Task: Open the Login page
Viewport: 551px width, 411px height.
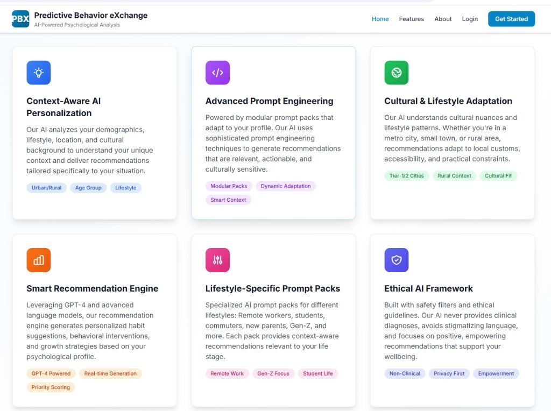Action: click(470, 19)
